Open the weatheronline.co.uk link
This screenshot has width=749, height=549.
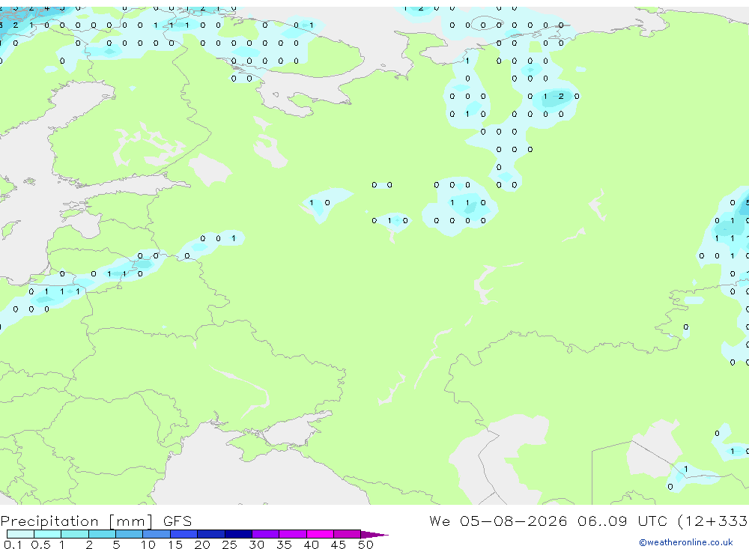pos(686,542)
